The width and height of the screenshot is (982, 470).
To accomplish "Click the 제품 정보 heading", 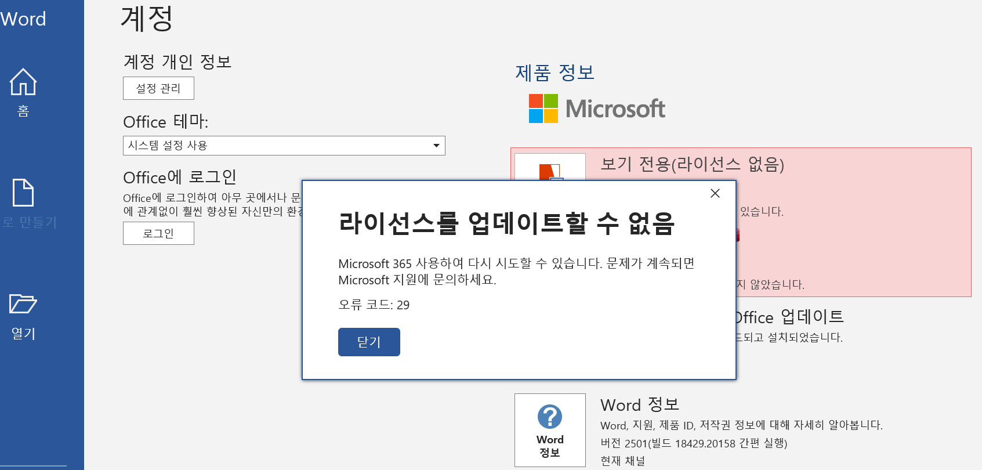I will 555,73.
